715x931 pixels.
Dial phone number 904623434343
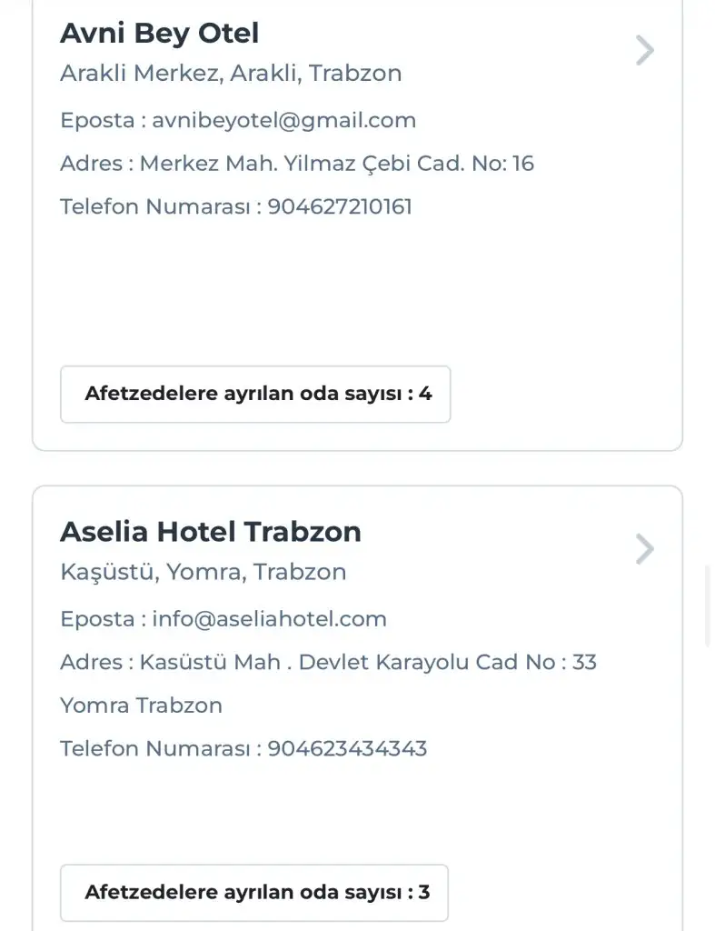(x=347, y=749)
